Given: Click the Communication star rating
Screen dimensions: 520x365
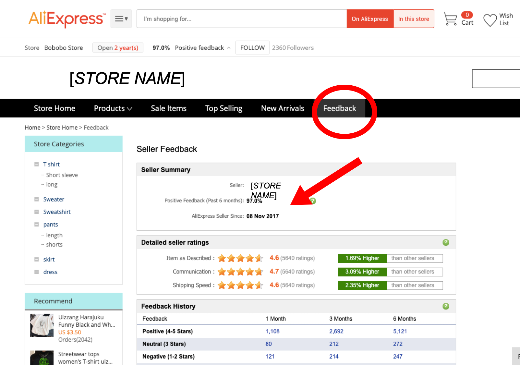Looking at the screenshot, I should (x=240, y=272).
